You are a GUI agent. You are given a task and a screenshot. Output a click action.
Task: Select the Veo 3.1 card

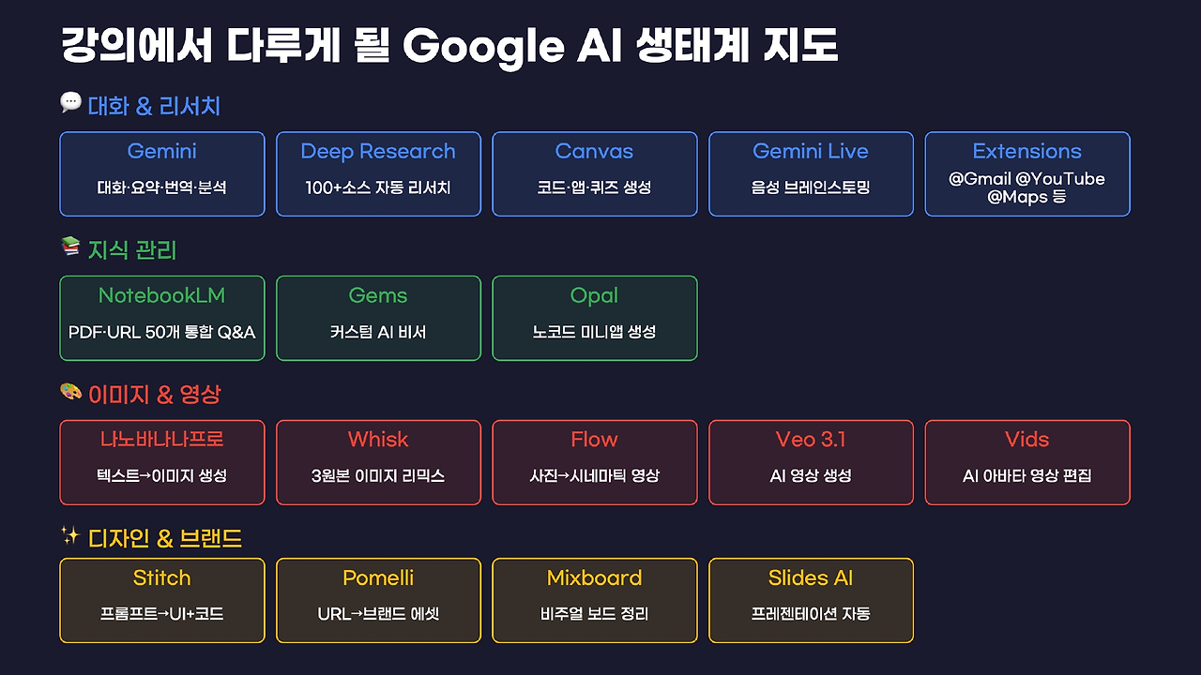pos(811,463)
